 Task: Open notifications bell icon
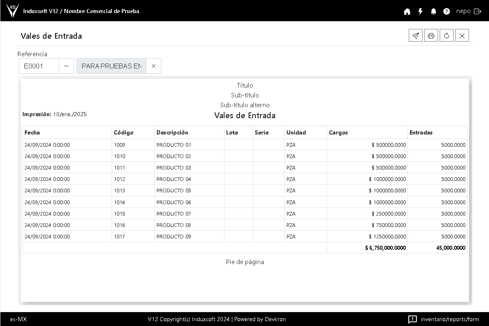click(433, 11)
